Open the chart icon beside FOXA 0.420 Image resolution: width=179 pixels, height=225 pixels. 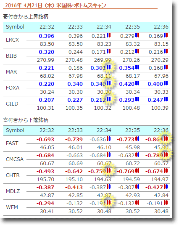(x=137, y=83)
